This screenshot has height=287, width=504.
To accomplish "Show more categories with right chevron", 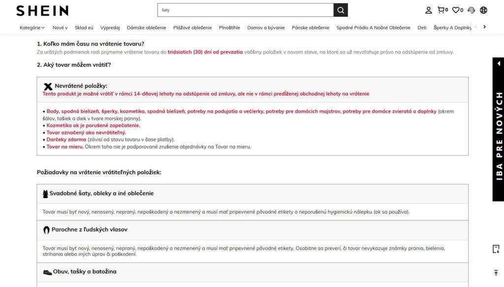I will [x=484, y=27].
